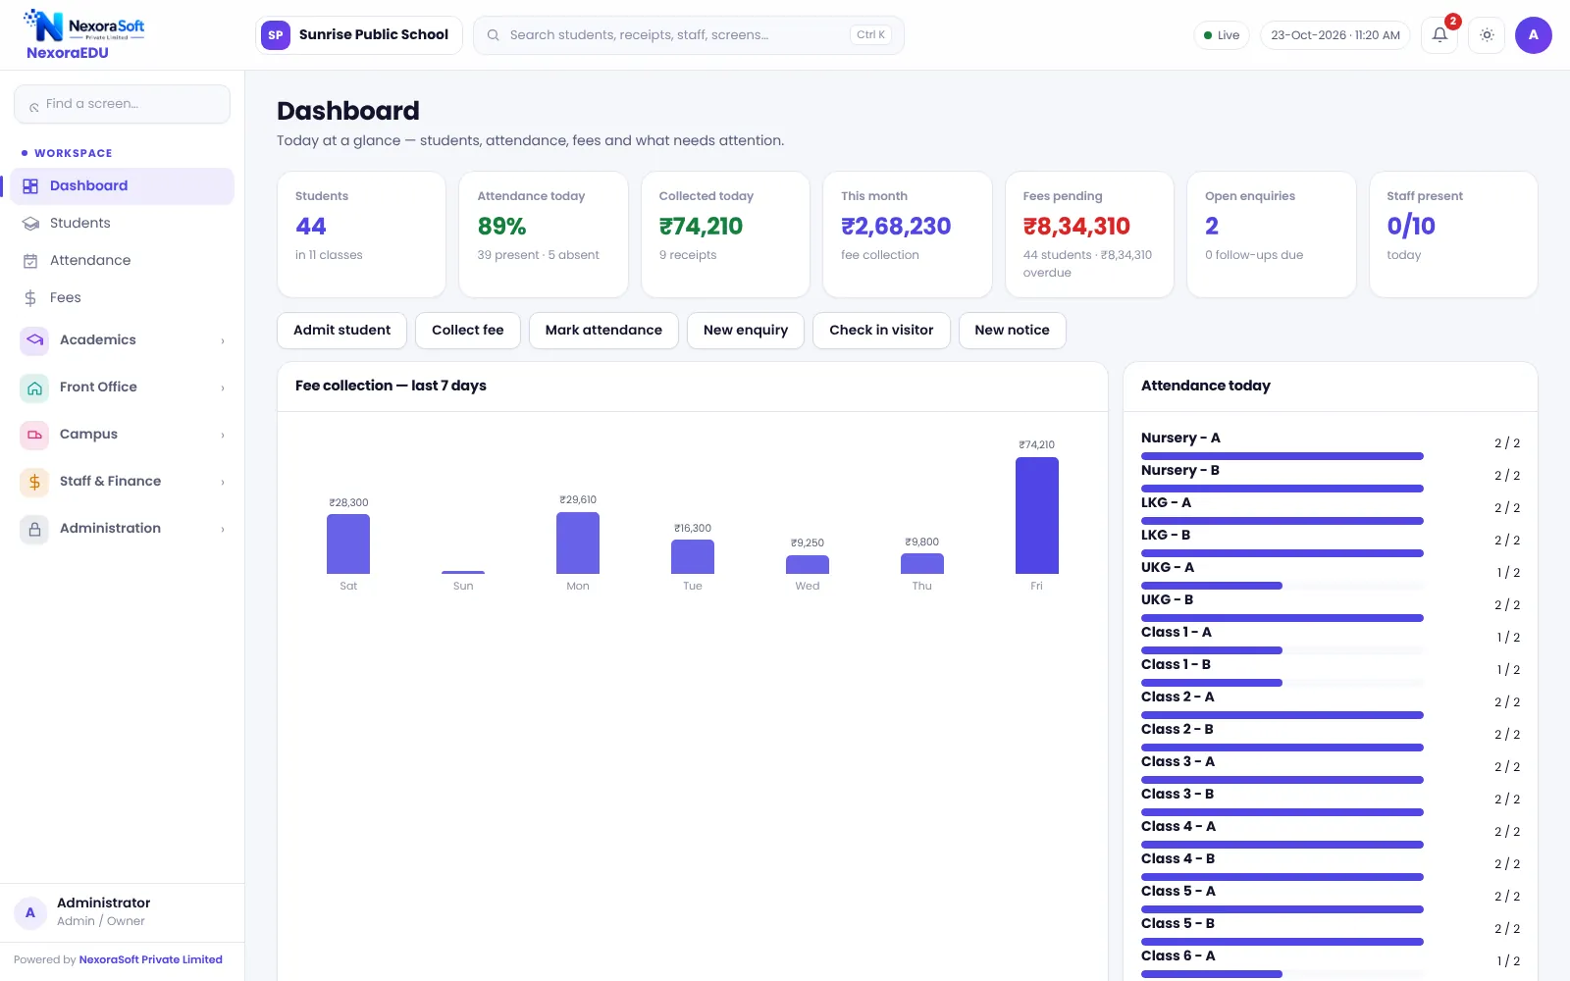The image size is (1570, 981).
Task: Go to the Attendance menu item
Action: (x=123, y=261)
